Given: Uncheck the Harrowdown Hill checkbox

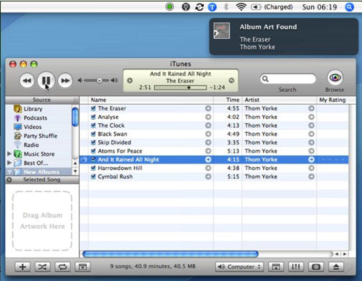Looking at the screenshot, I should click(93, 168).
